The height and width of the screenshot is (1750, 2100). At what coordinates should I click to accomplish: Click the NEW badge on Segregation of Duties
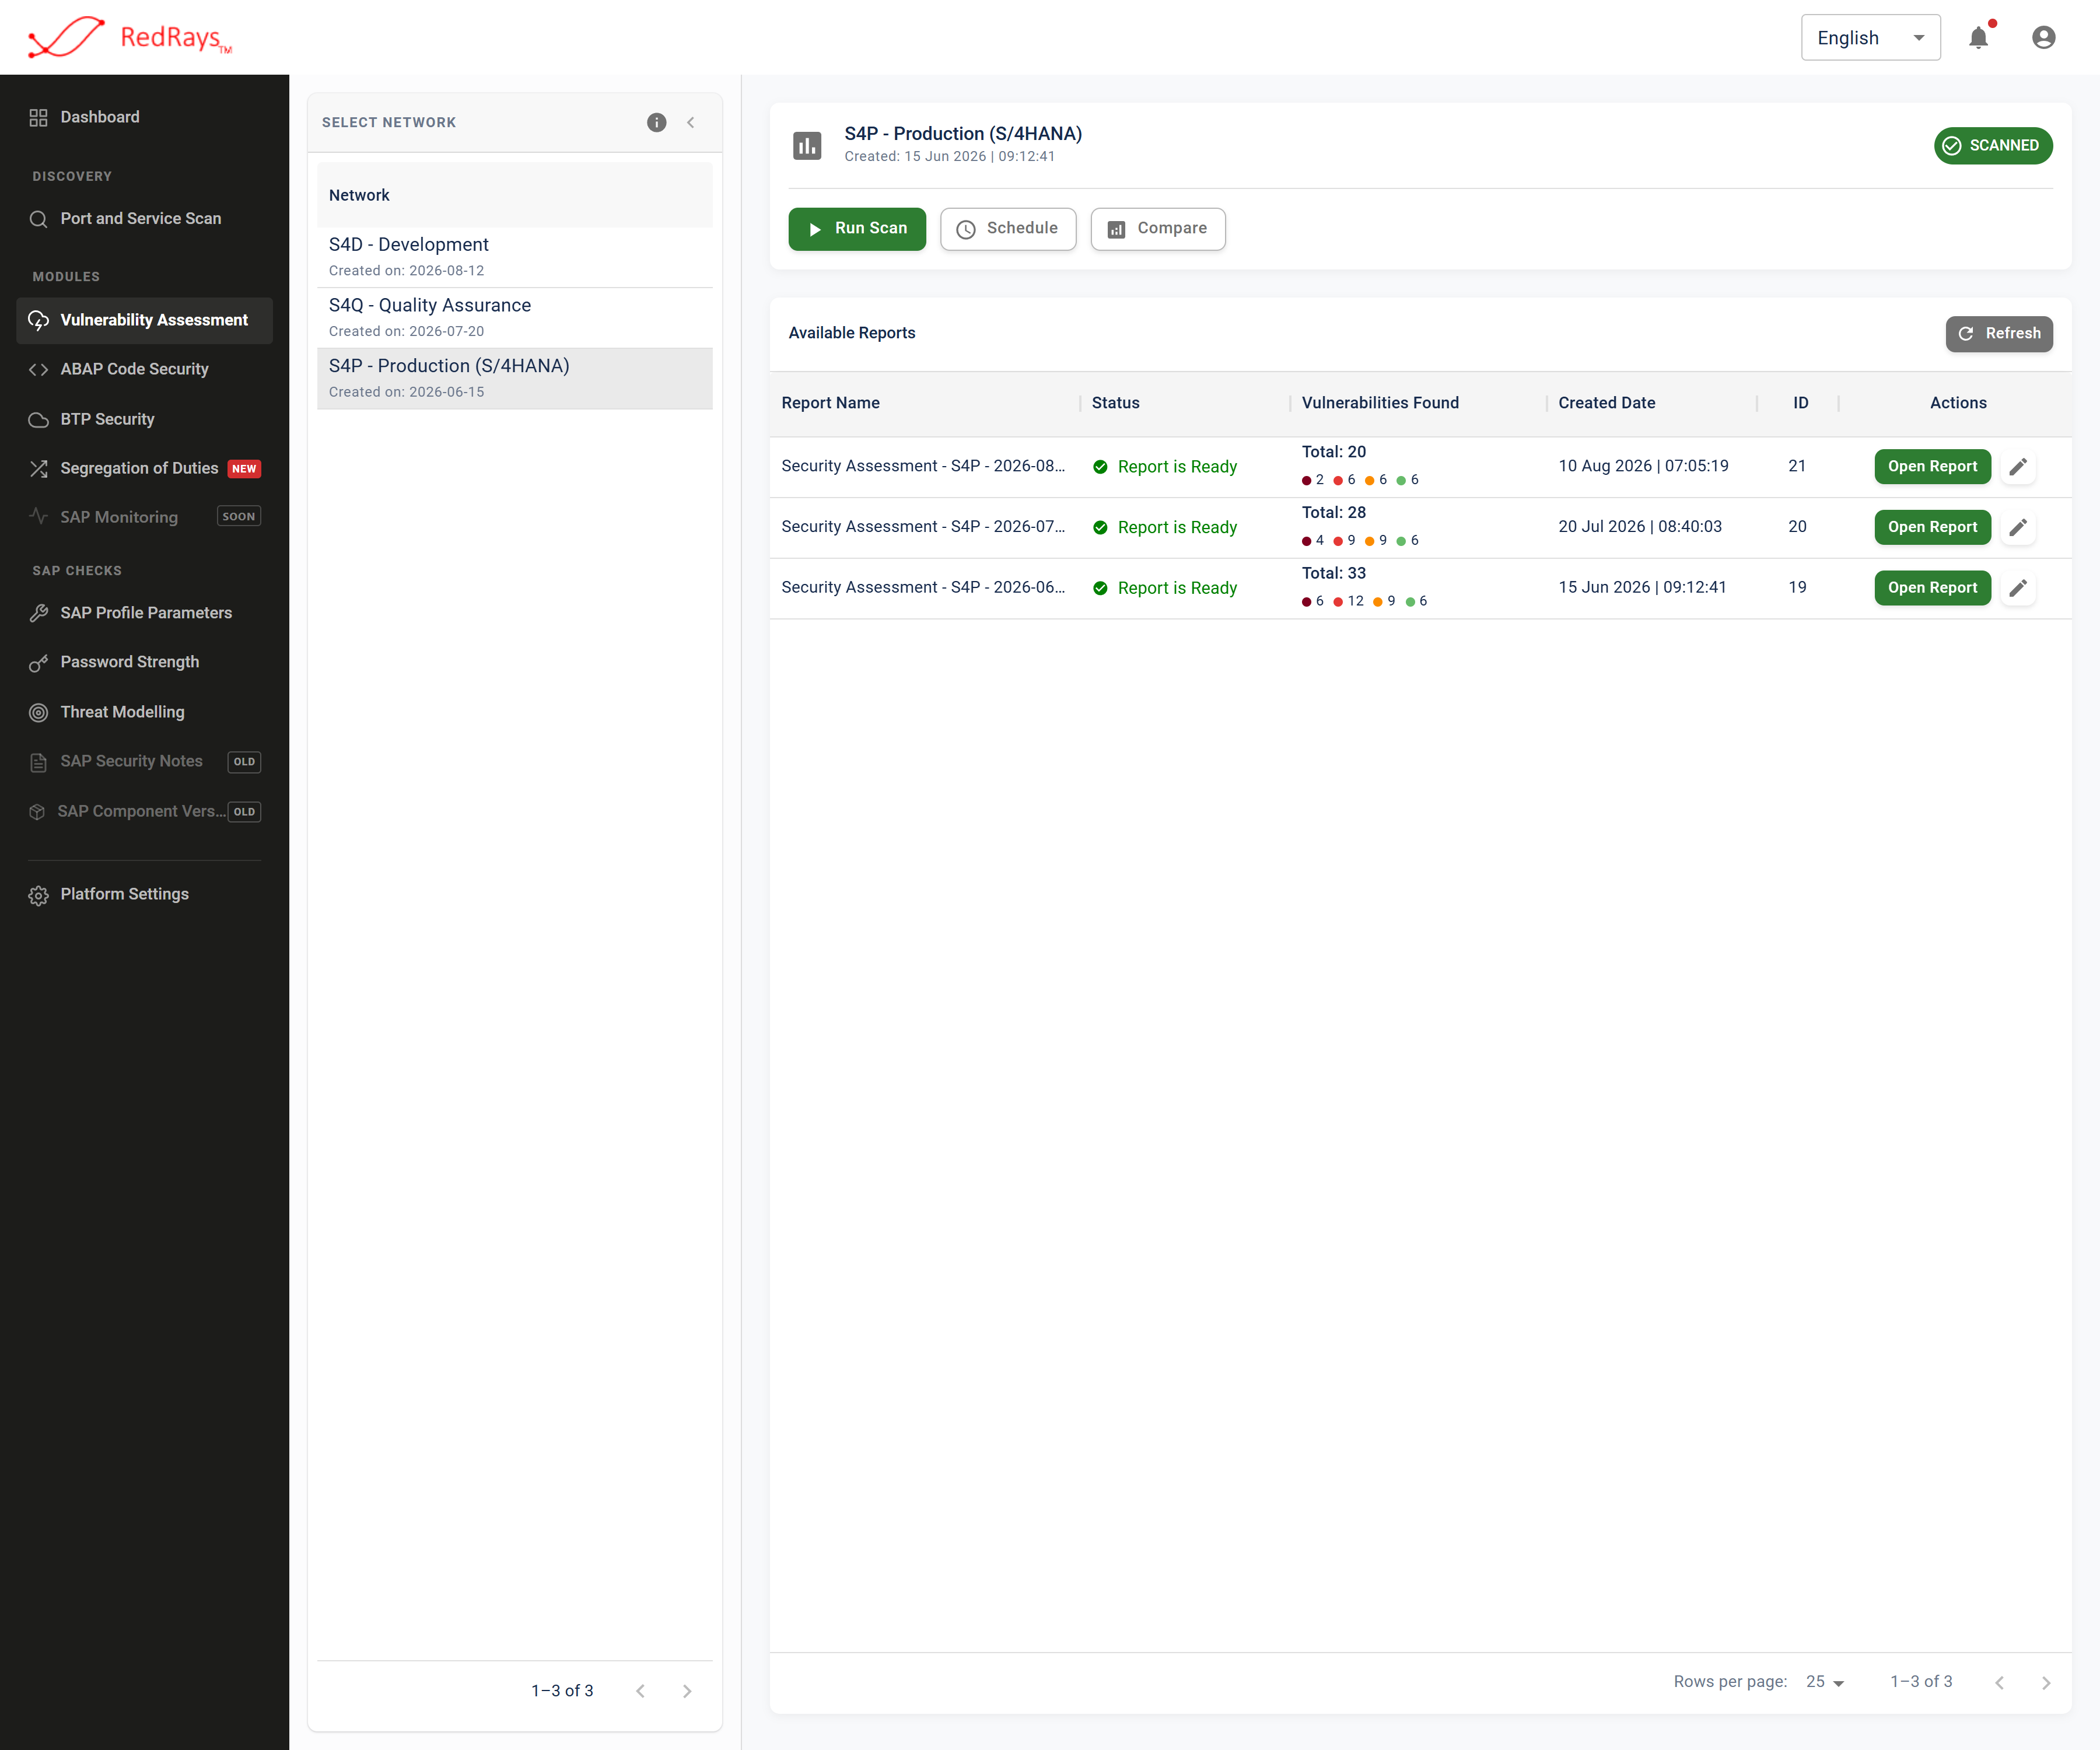244,469
